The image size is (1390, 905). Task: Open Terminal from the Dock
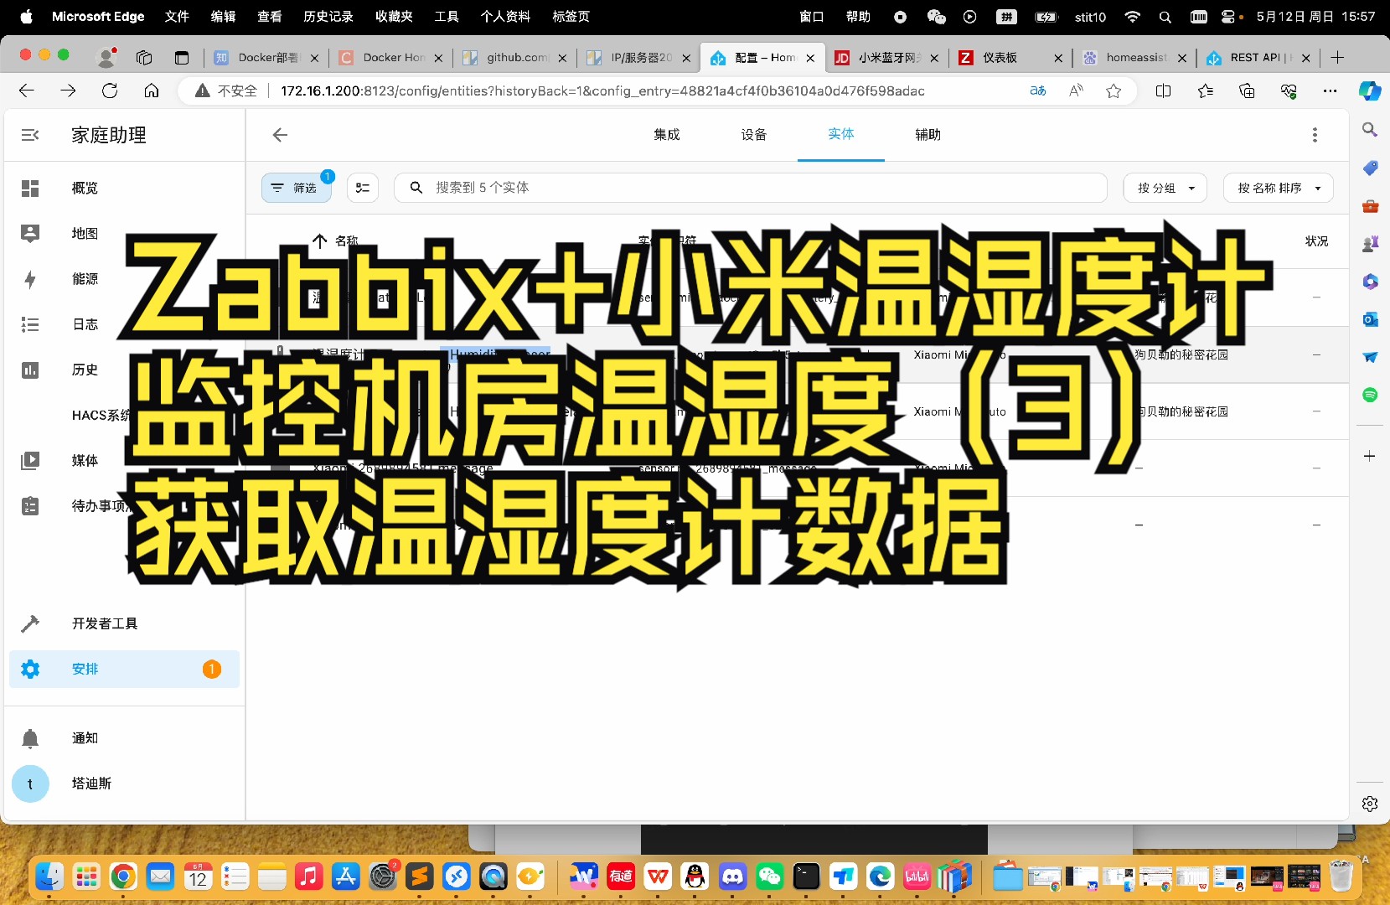click(806, 877)
